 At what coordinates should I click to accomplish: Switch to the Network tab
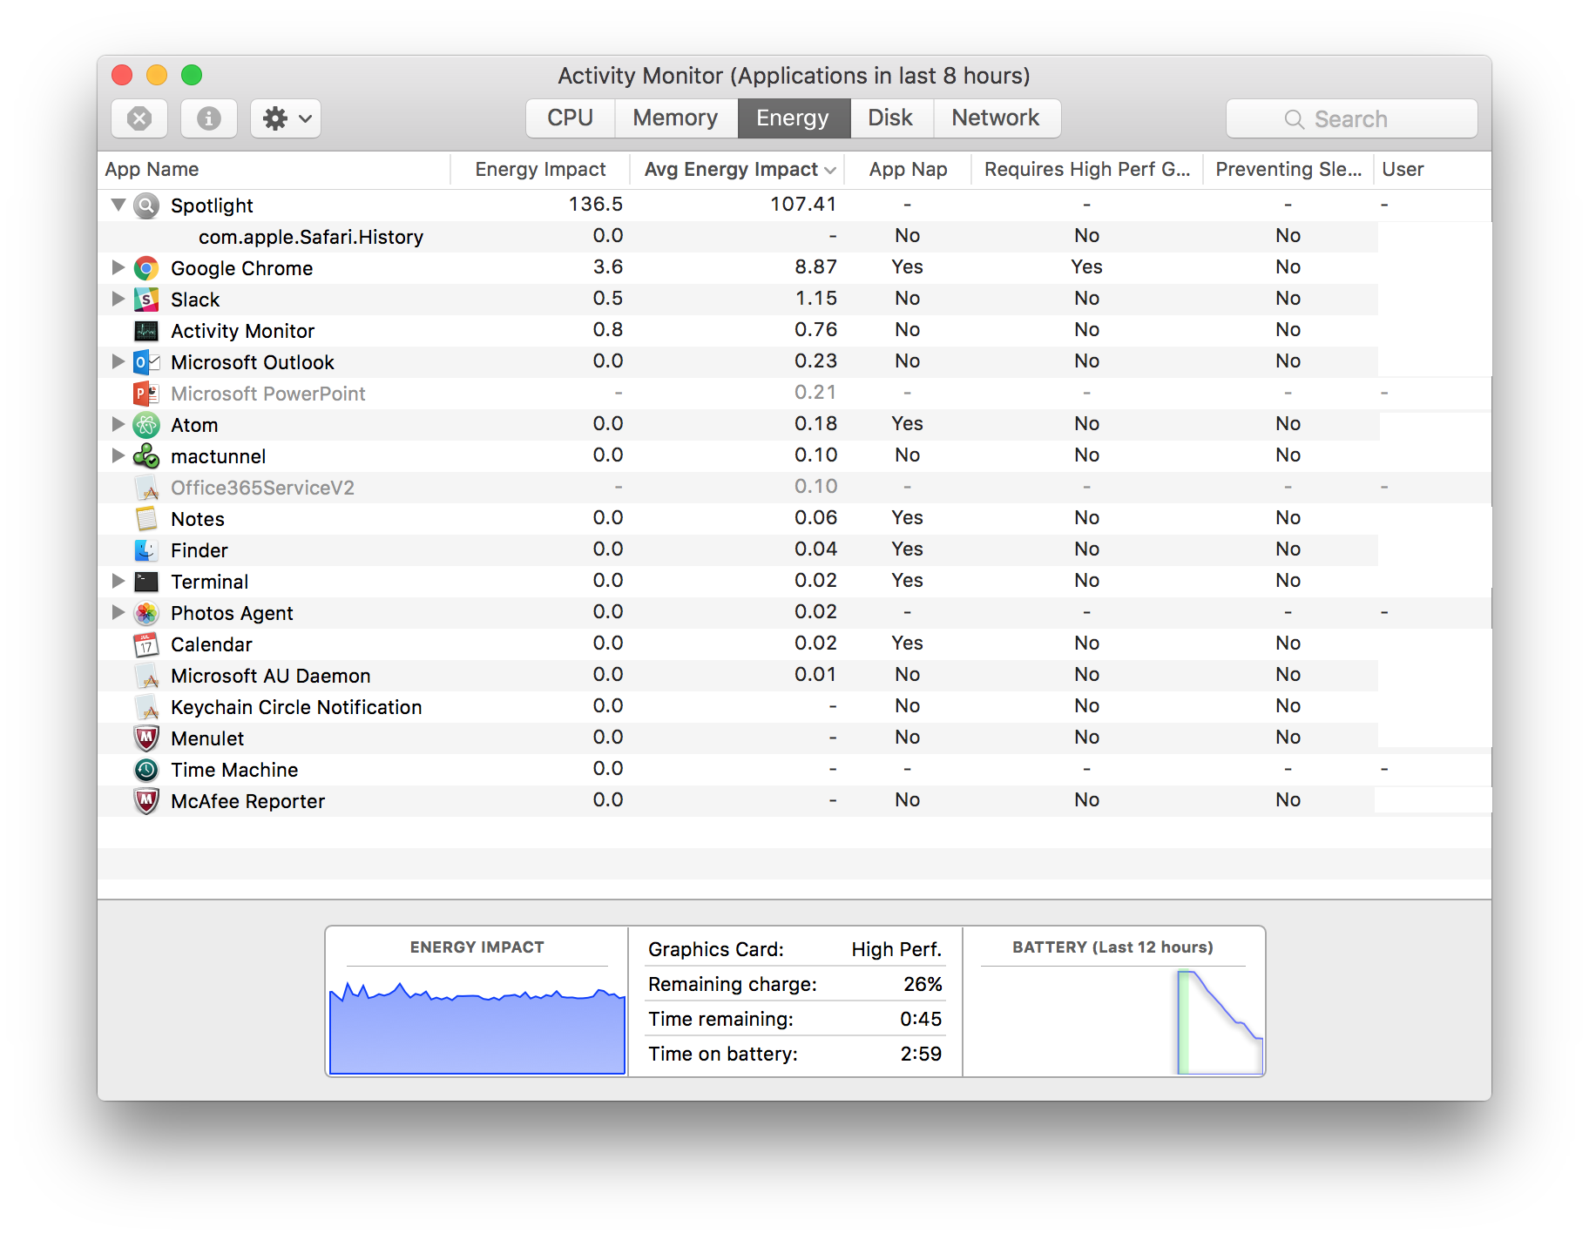997,118
